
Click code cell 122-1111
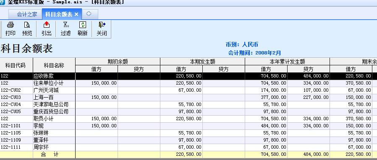click(16, 147)
